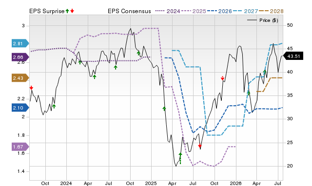Viewport: 312px width, 186px height.
Task: Click the green surprise arrow near March 2026
Action: pyautogui.click(x=249, y=93)
